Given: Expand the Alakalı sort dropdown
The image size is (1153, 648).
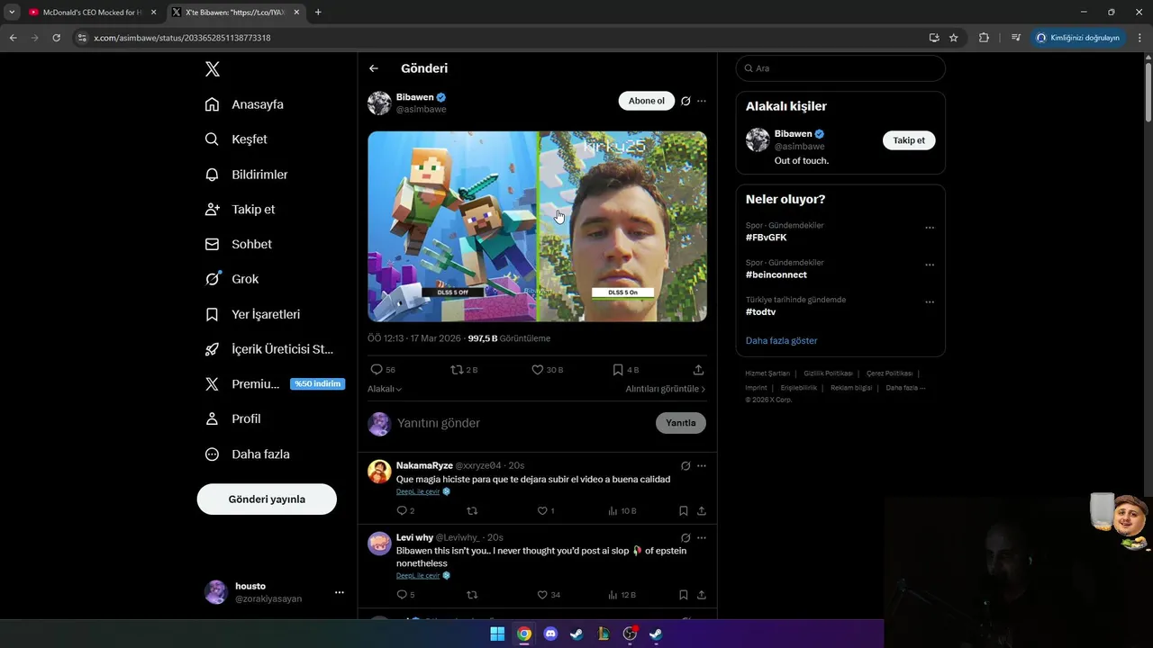Looking at the screenshot, I should (385, 389).
